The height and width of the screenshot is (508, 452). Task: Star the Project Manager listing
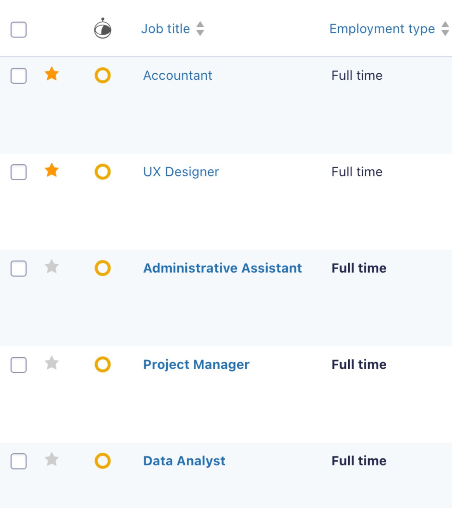click(52, 364)
